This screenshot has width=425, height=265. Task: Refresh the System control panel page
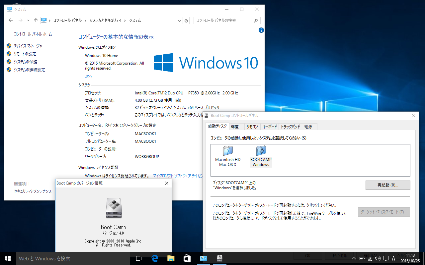pos(187,21)
